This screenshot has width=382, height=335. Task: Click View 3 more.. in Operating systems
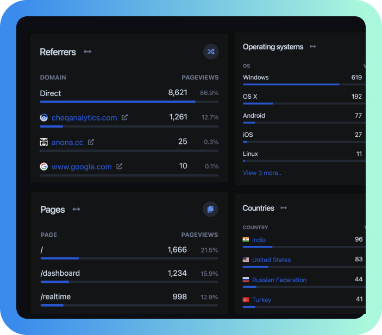pyautogui.click(x=262, y=173)
